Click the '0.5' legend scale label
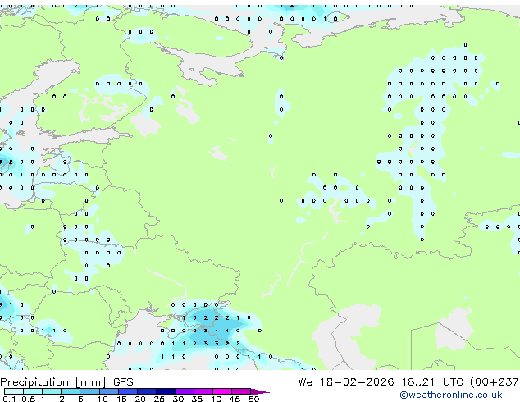The height and width of the screenshot is (402, 520). click(29, 399)
